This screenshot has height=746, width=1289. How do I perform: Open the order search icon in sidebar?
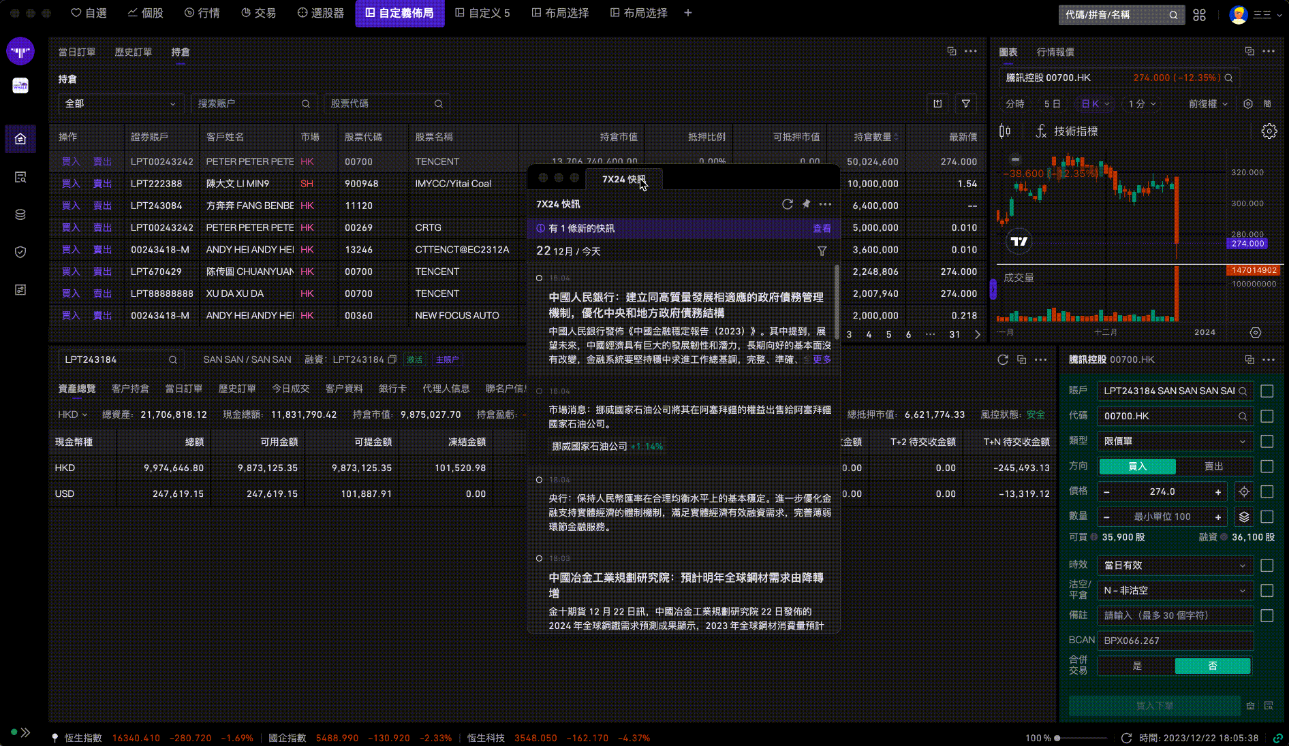click(x=20, y=177)
